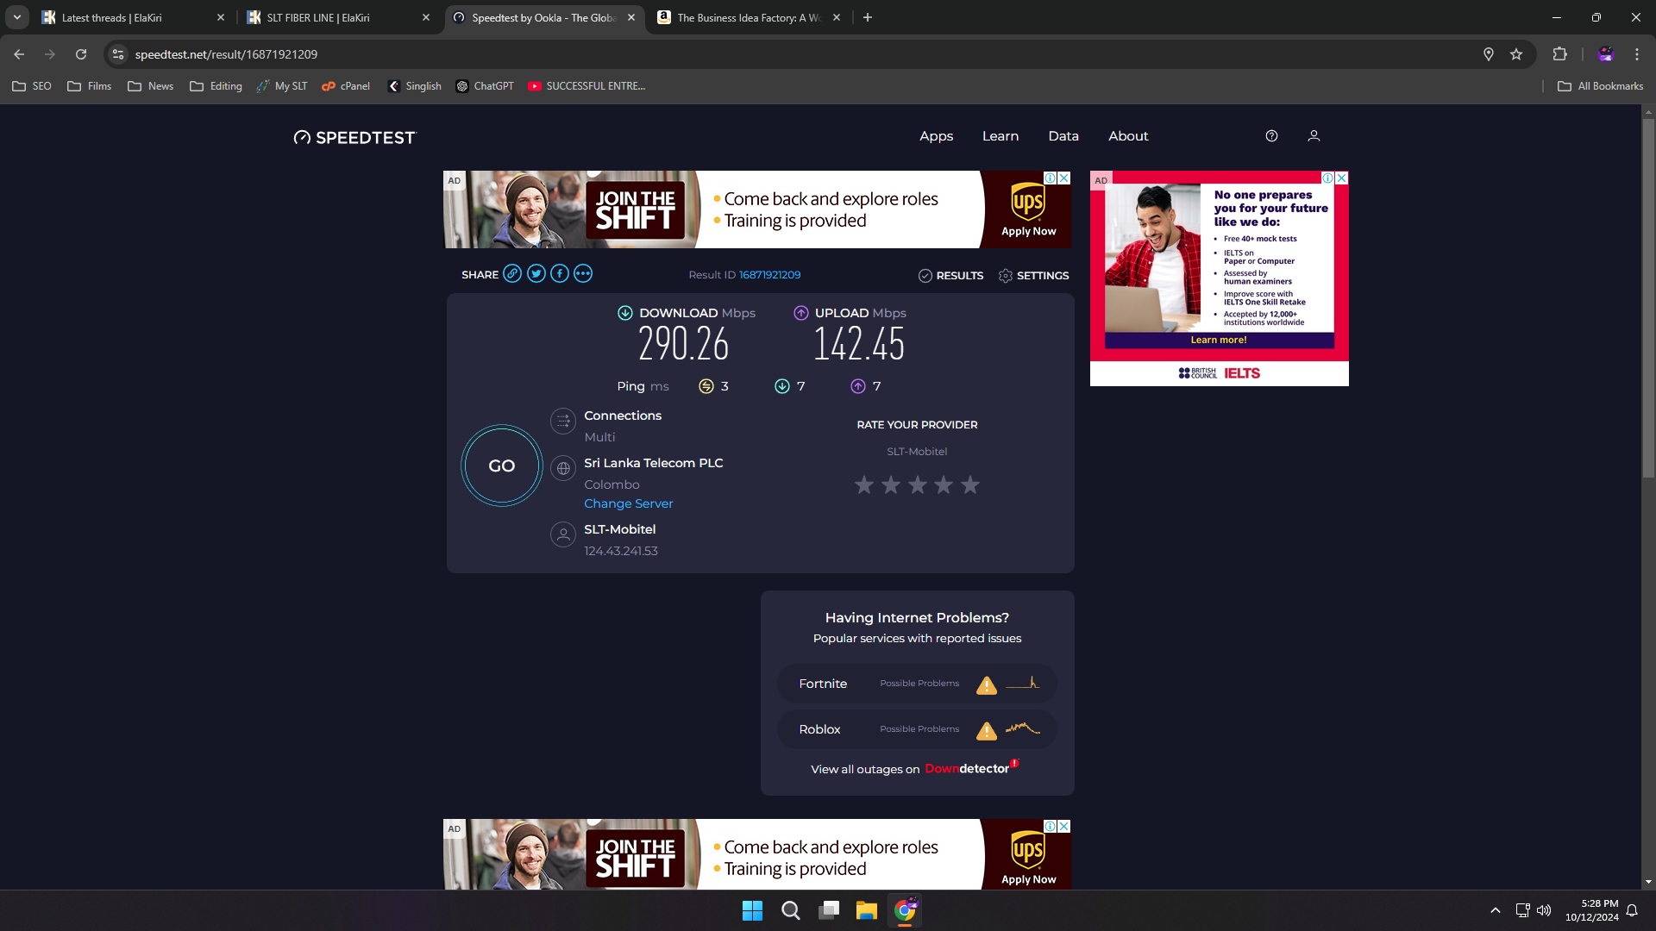
Task: Bookmark this page with star icon
Action: tap(1516, 54)
